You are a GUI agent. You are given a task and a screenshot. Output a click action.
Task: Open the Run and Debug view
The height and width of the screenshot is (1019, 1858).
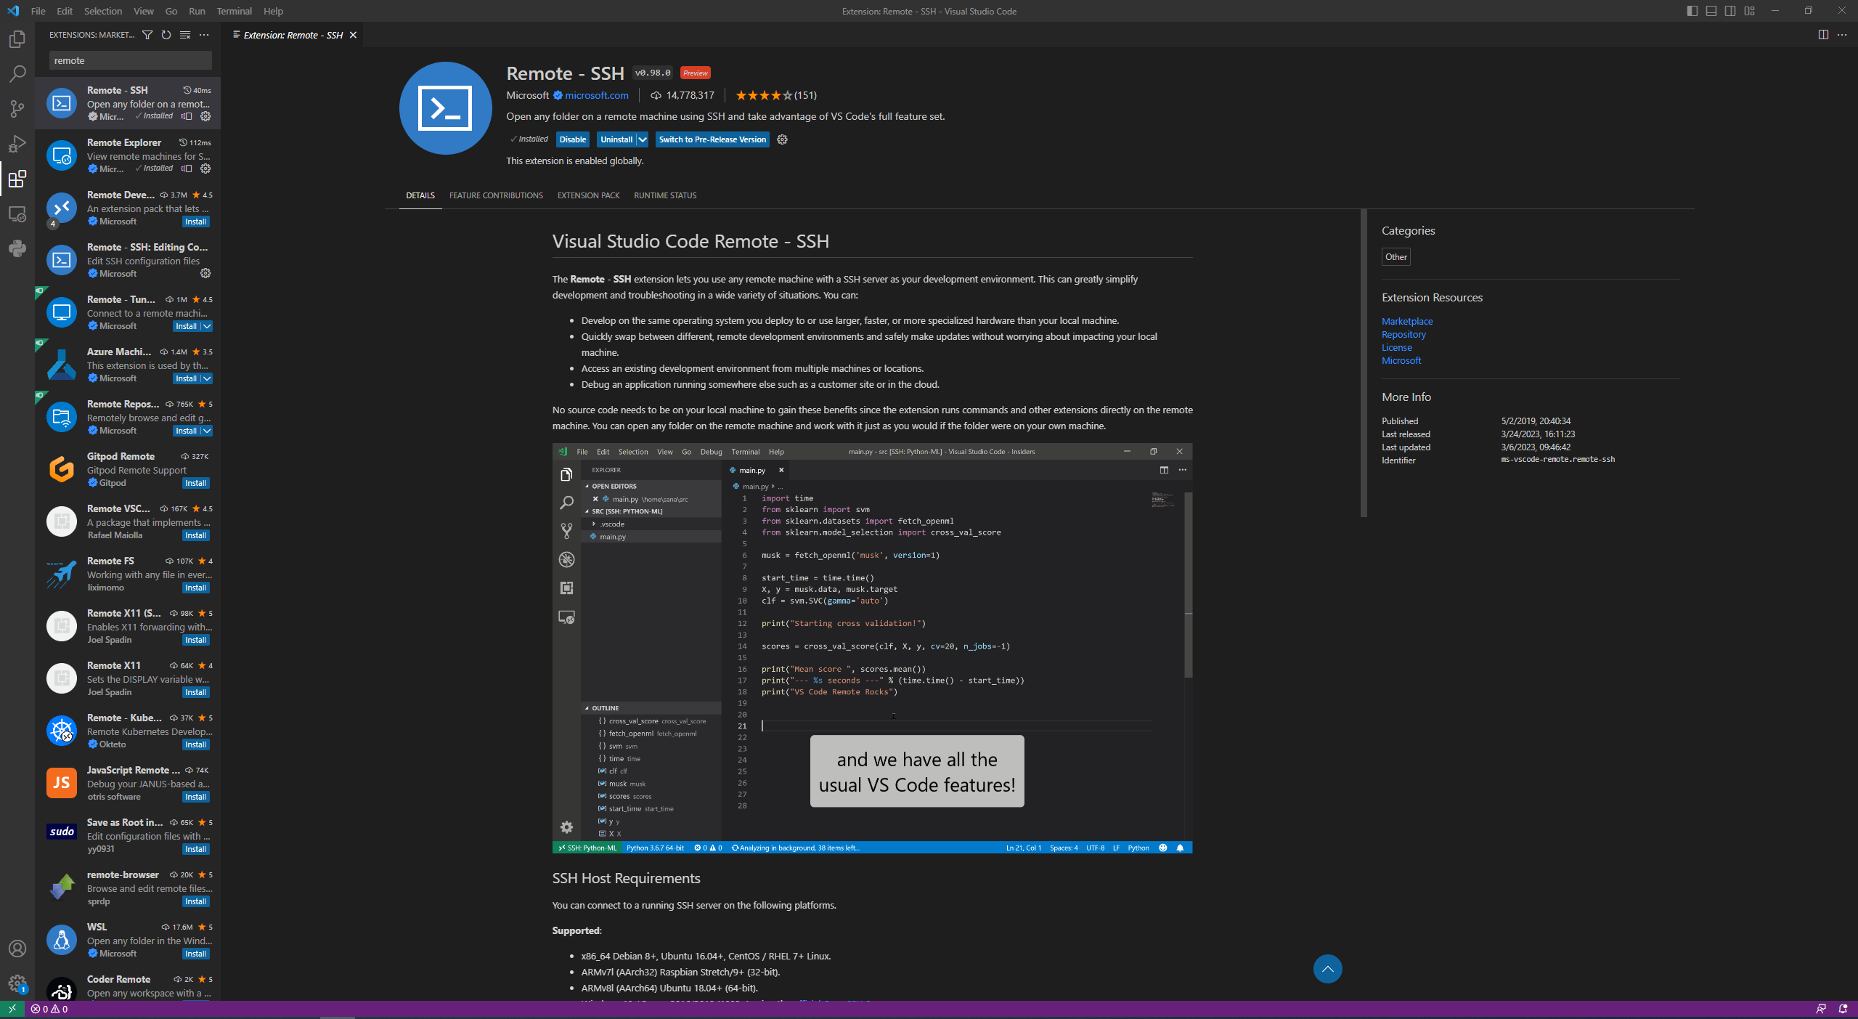(x=17, y=144)
